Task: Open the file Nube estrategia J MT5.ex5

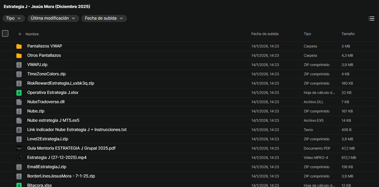Action: 53,120
